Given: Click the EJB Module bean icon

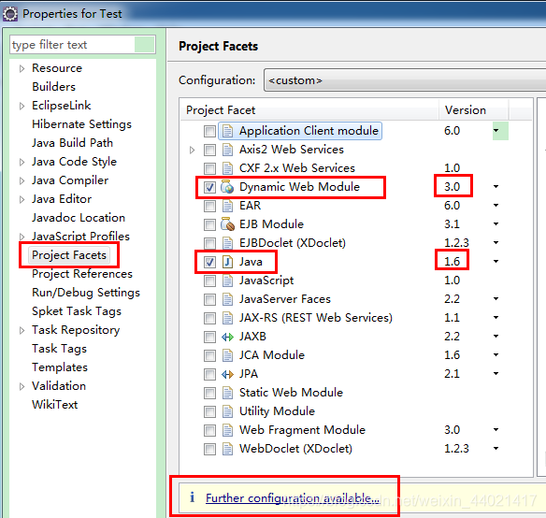Looking at the screenshot, I should pos(227,224).
